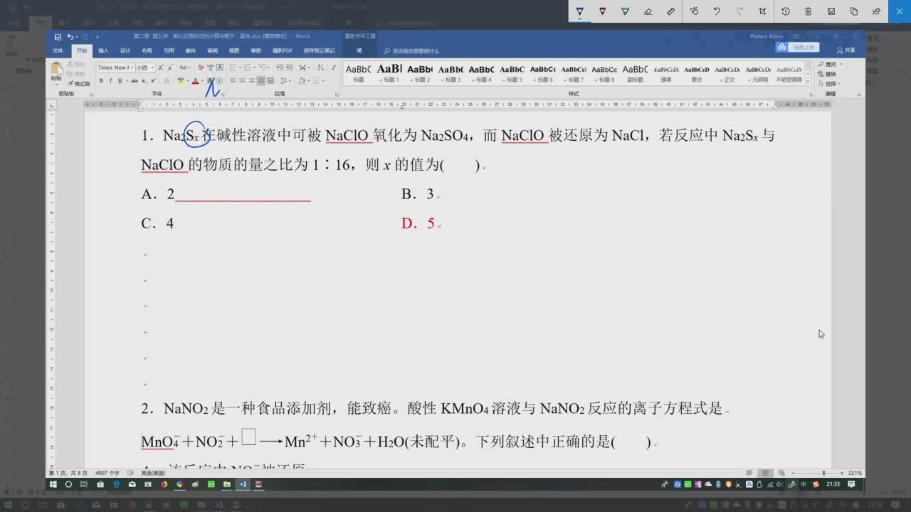This screenshot has width=911, height=512.
Task: Click 221% zoom level in status bar
Action: (x=855, y=473)
